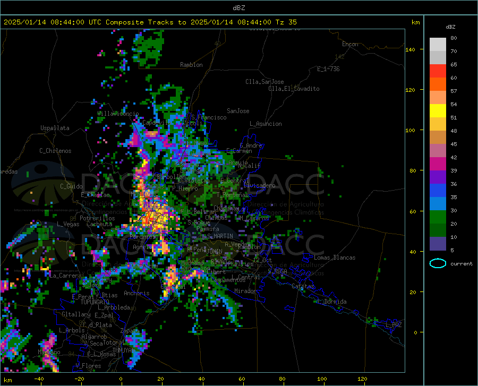Click the slate 5-10 dBZ legend swatch
The width and height of the screenshot is (478, 386).
click(438, 243)
